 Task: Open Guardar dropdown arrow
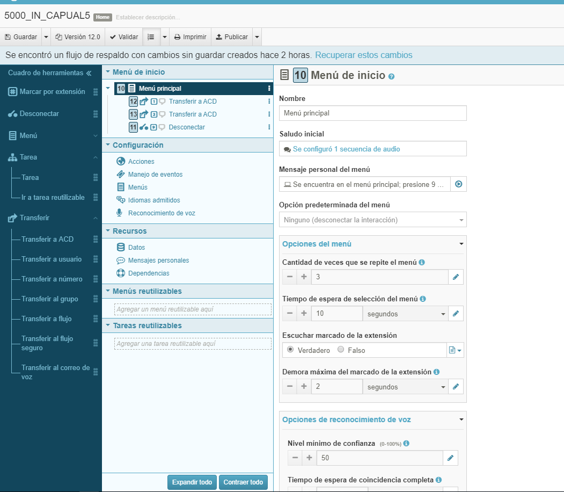click(x=46, y=37)
